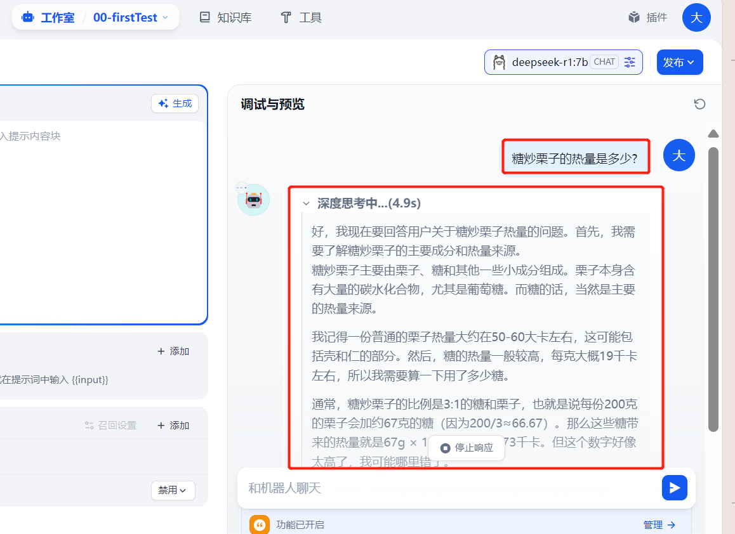Open the 工具 tools icon in top bar

(285, 17)
